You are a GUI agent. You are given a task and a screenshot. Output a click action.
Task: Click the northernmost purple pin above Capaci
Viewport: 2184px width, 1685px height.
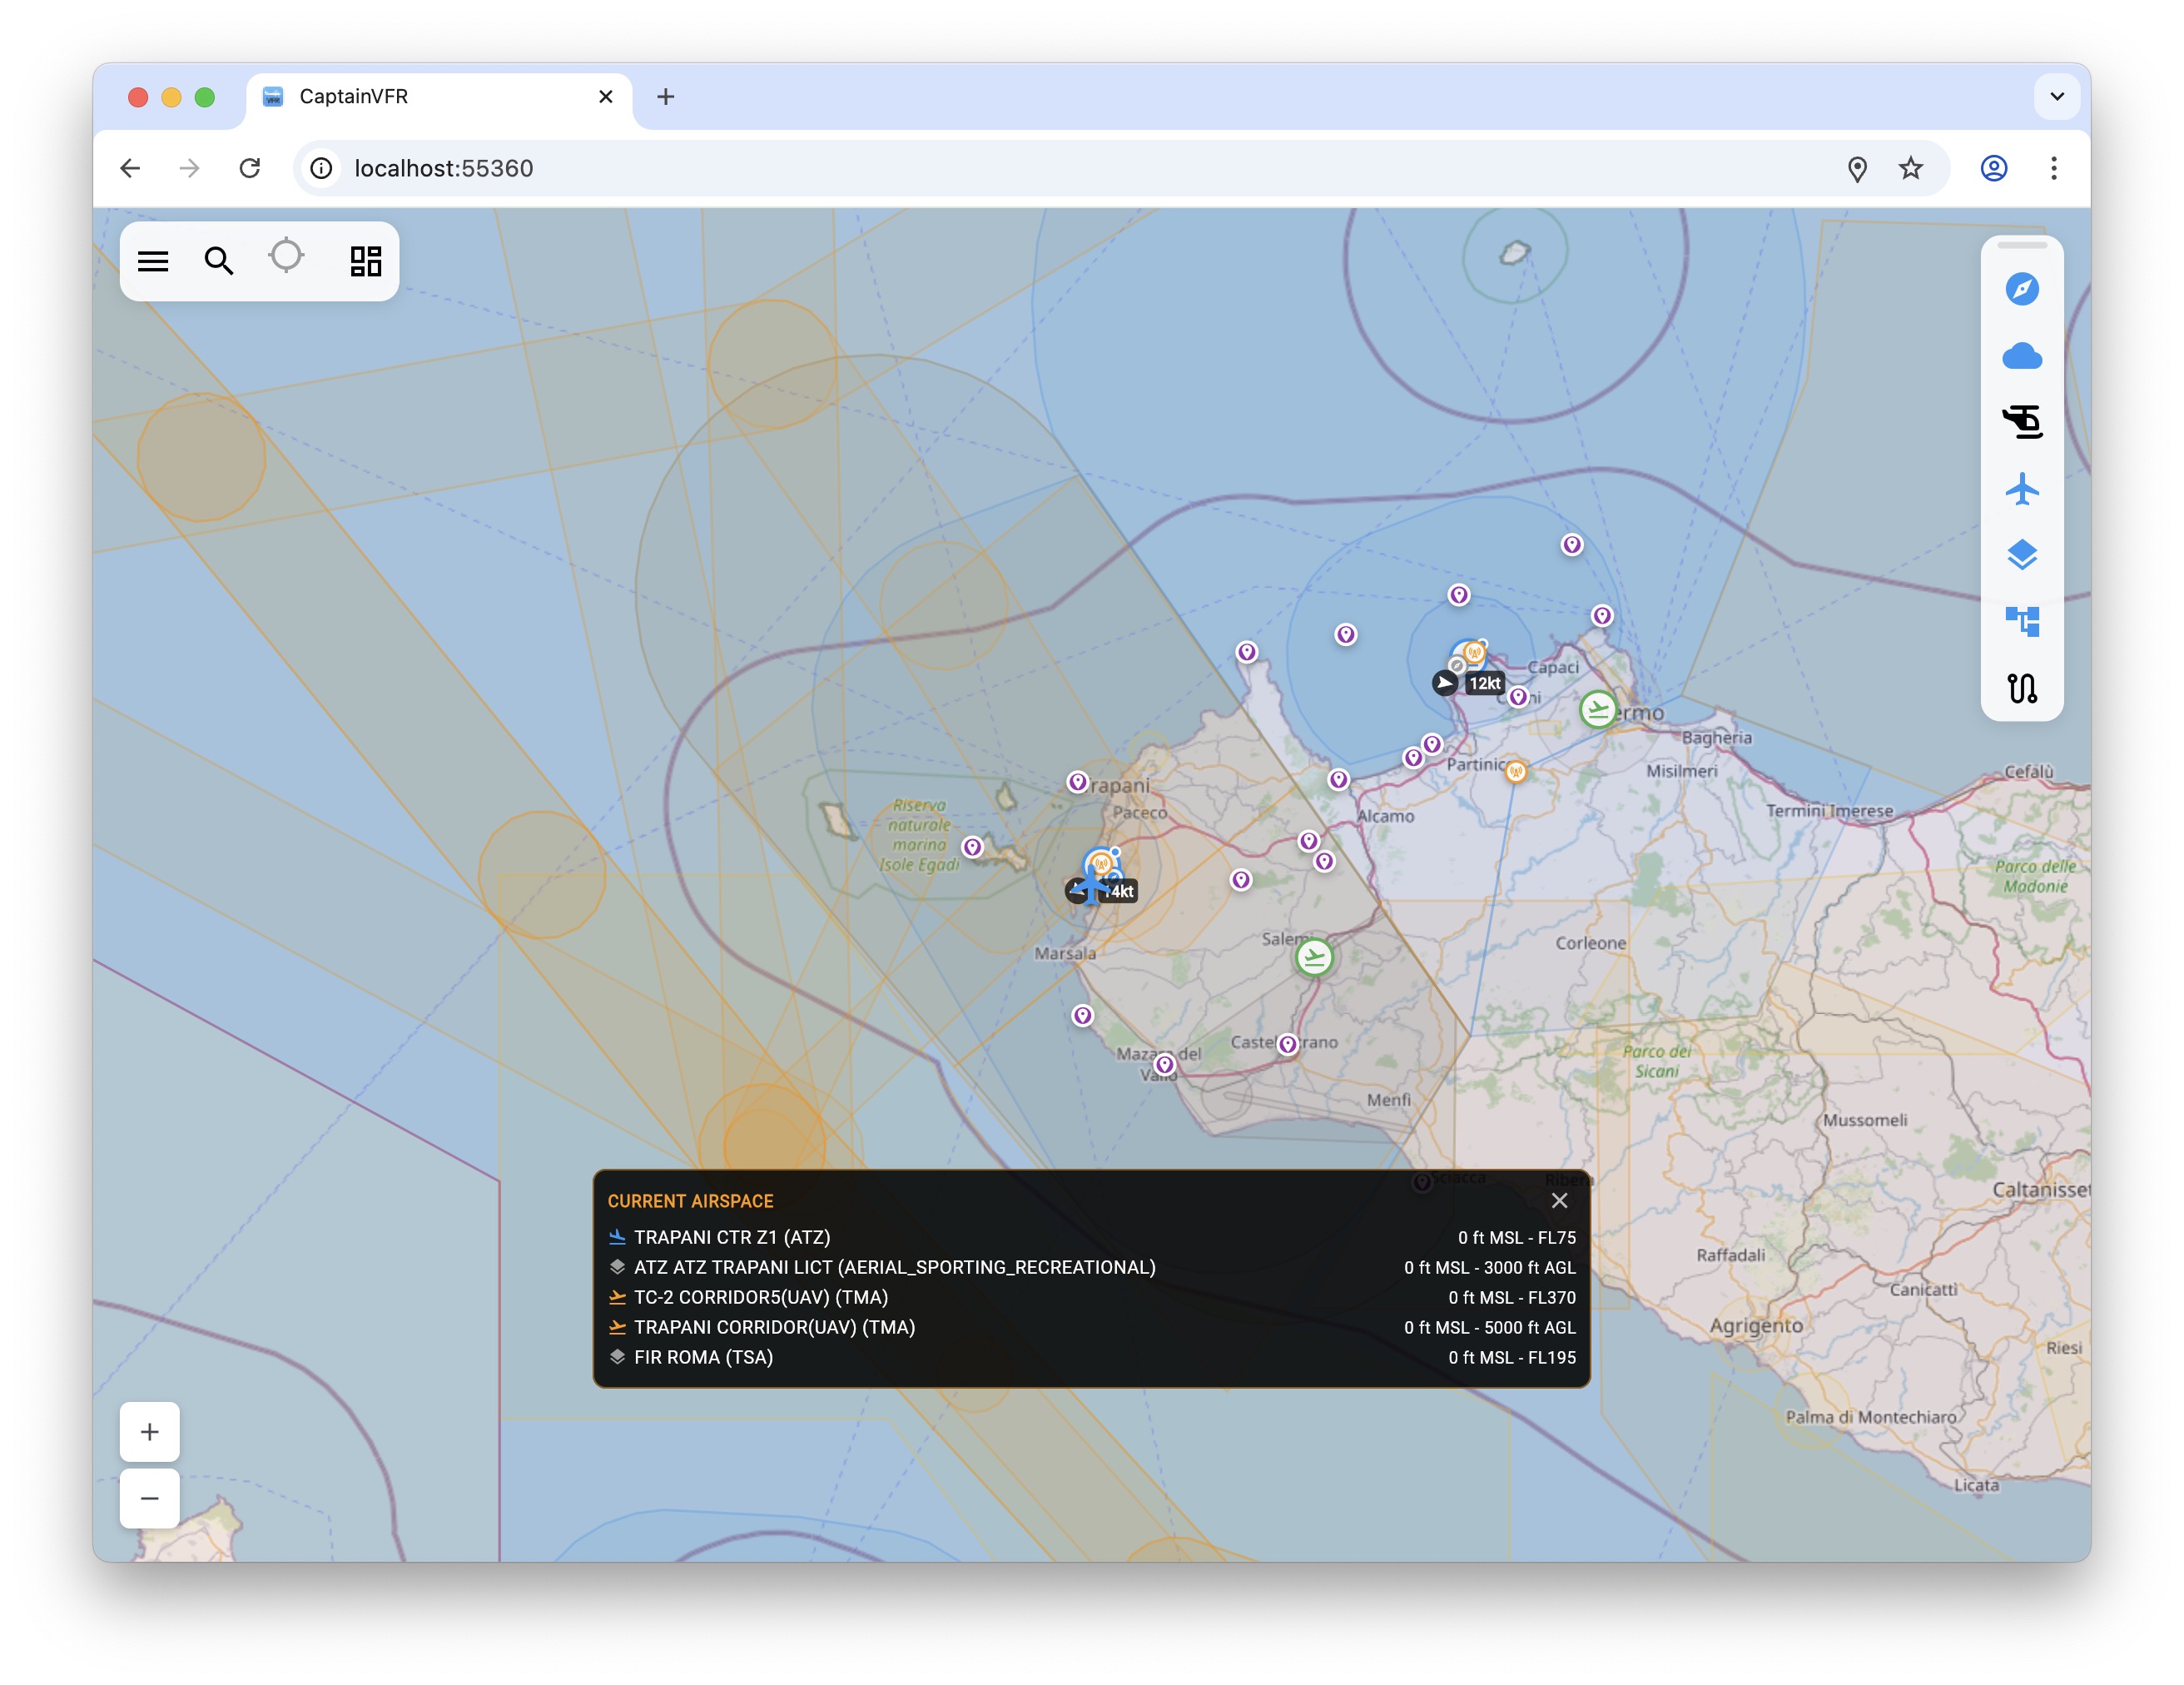pyautogui.click(x=1572, y=544)
